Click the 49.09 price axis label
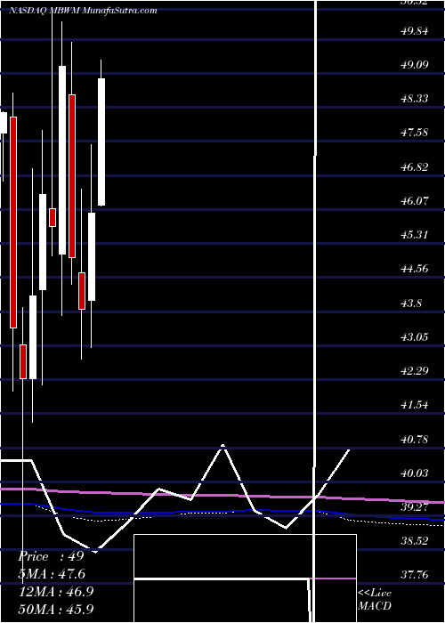The width and height of the screenshot is (445, 623). pos(415,64)
